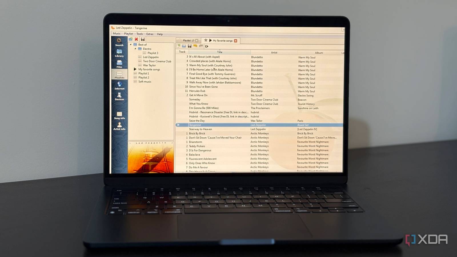This screenshot has width=457, height=257.
Task: Toggle the favorite star on My favorite songs tab
Action: (206, 41)
